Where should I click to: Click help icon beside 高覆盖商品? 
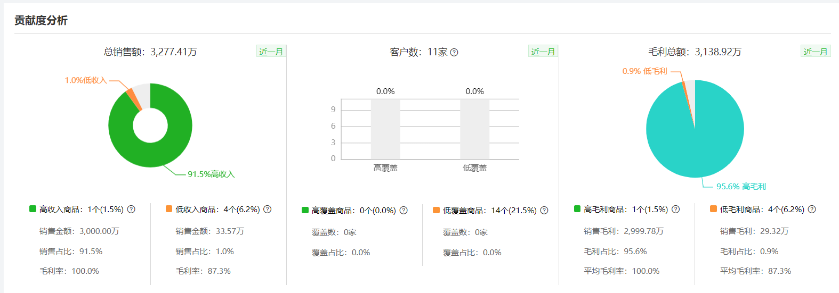[x=404, y=211]
